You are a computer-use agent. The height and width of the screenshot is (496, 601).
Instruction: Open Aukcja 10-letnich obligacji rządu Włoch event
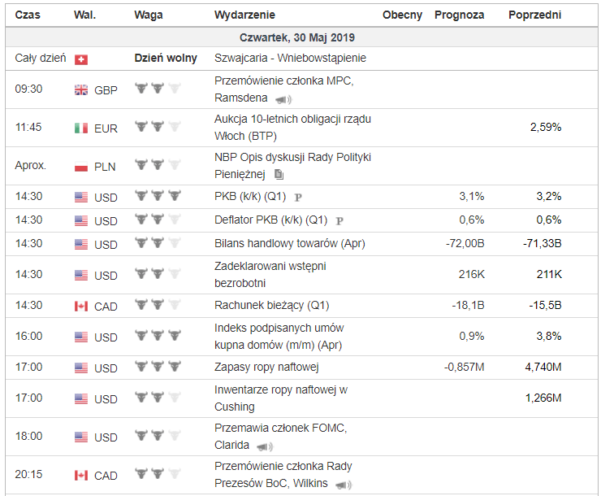coord(292,127)
